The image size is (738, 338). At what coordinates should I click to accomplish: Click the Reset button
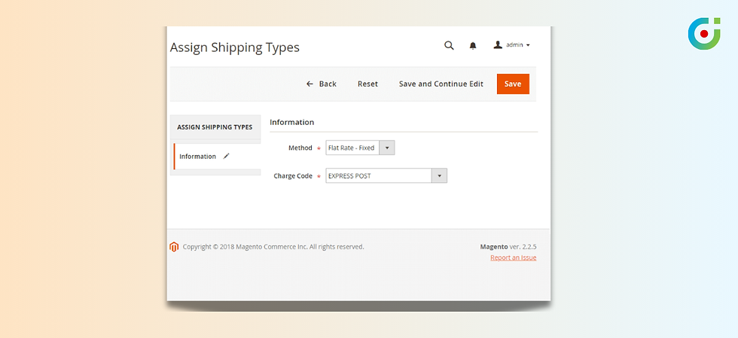pos(367,84)
